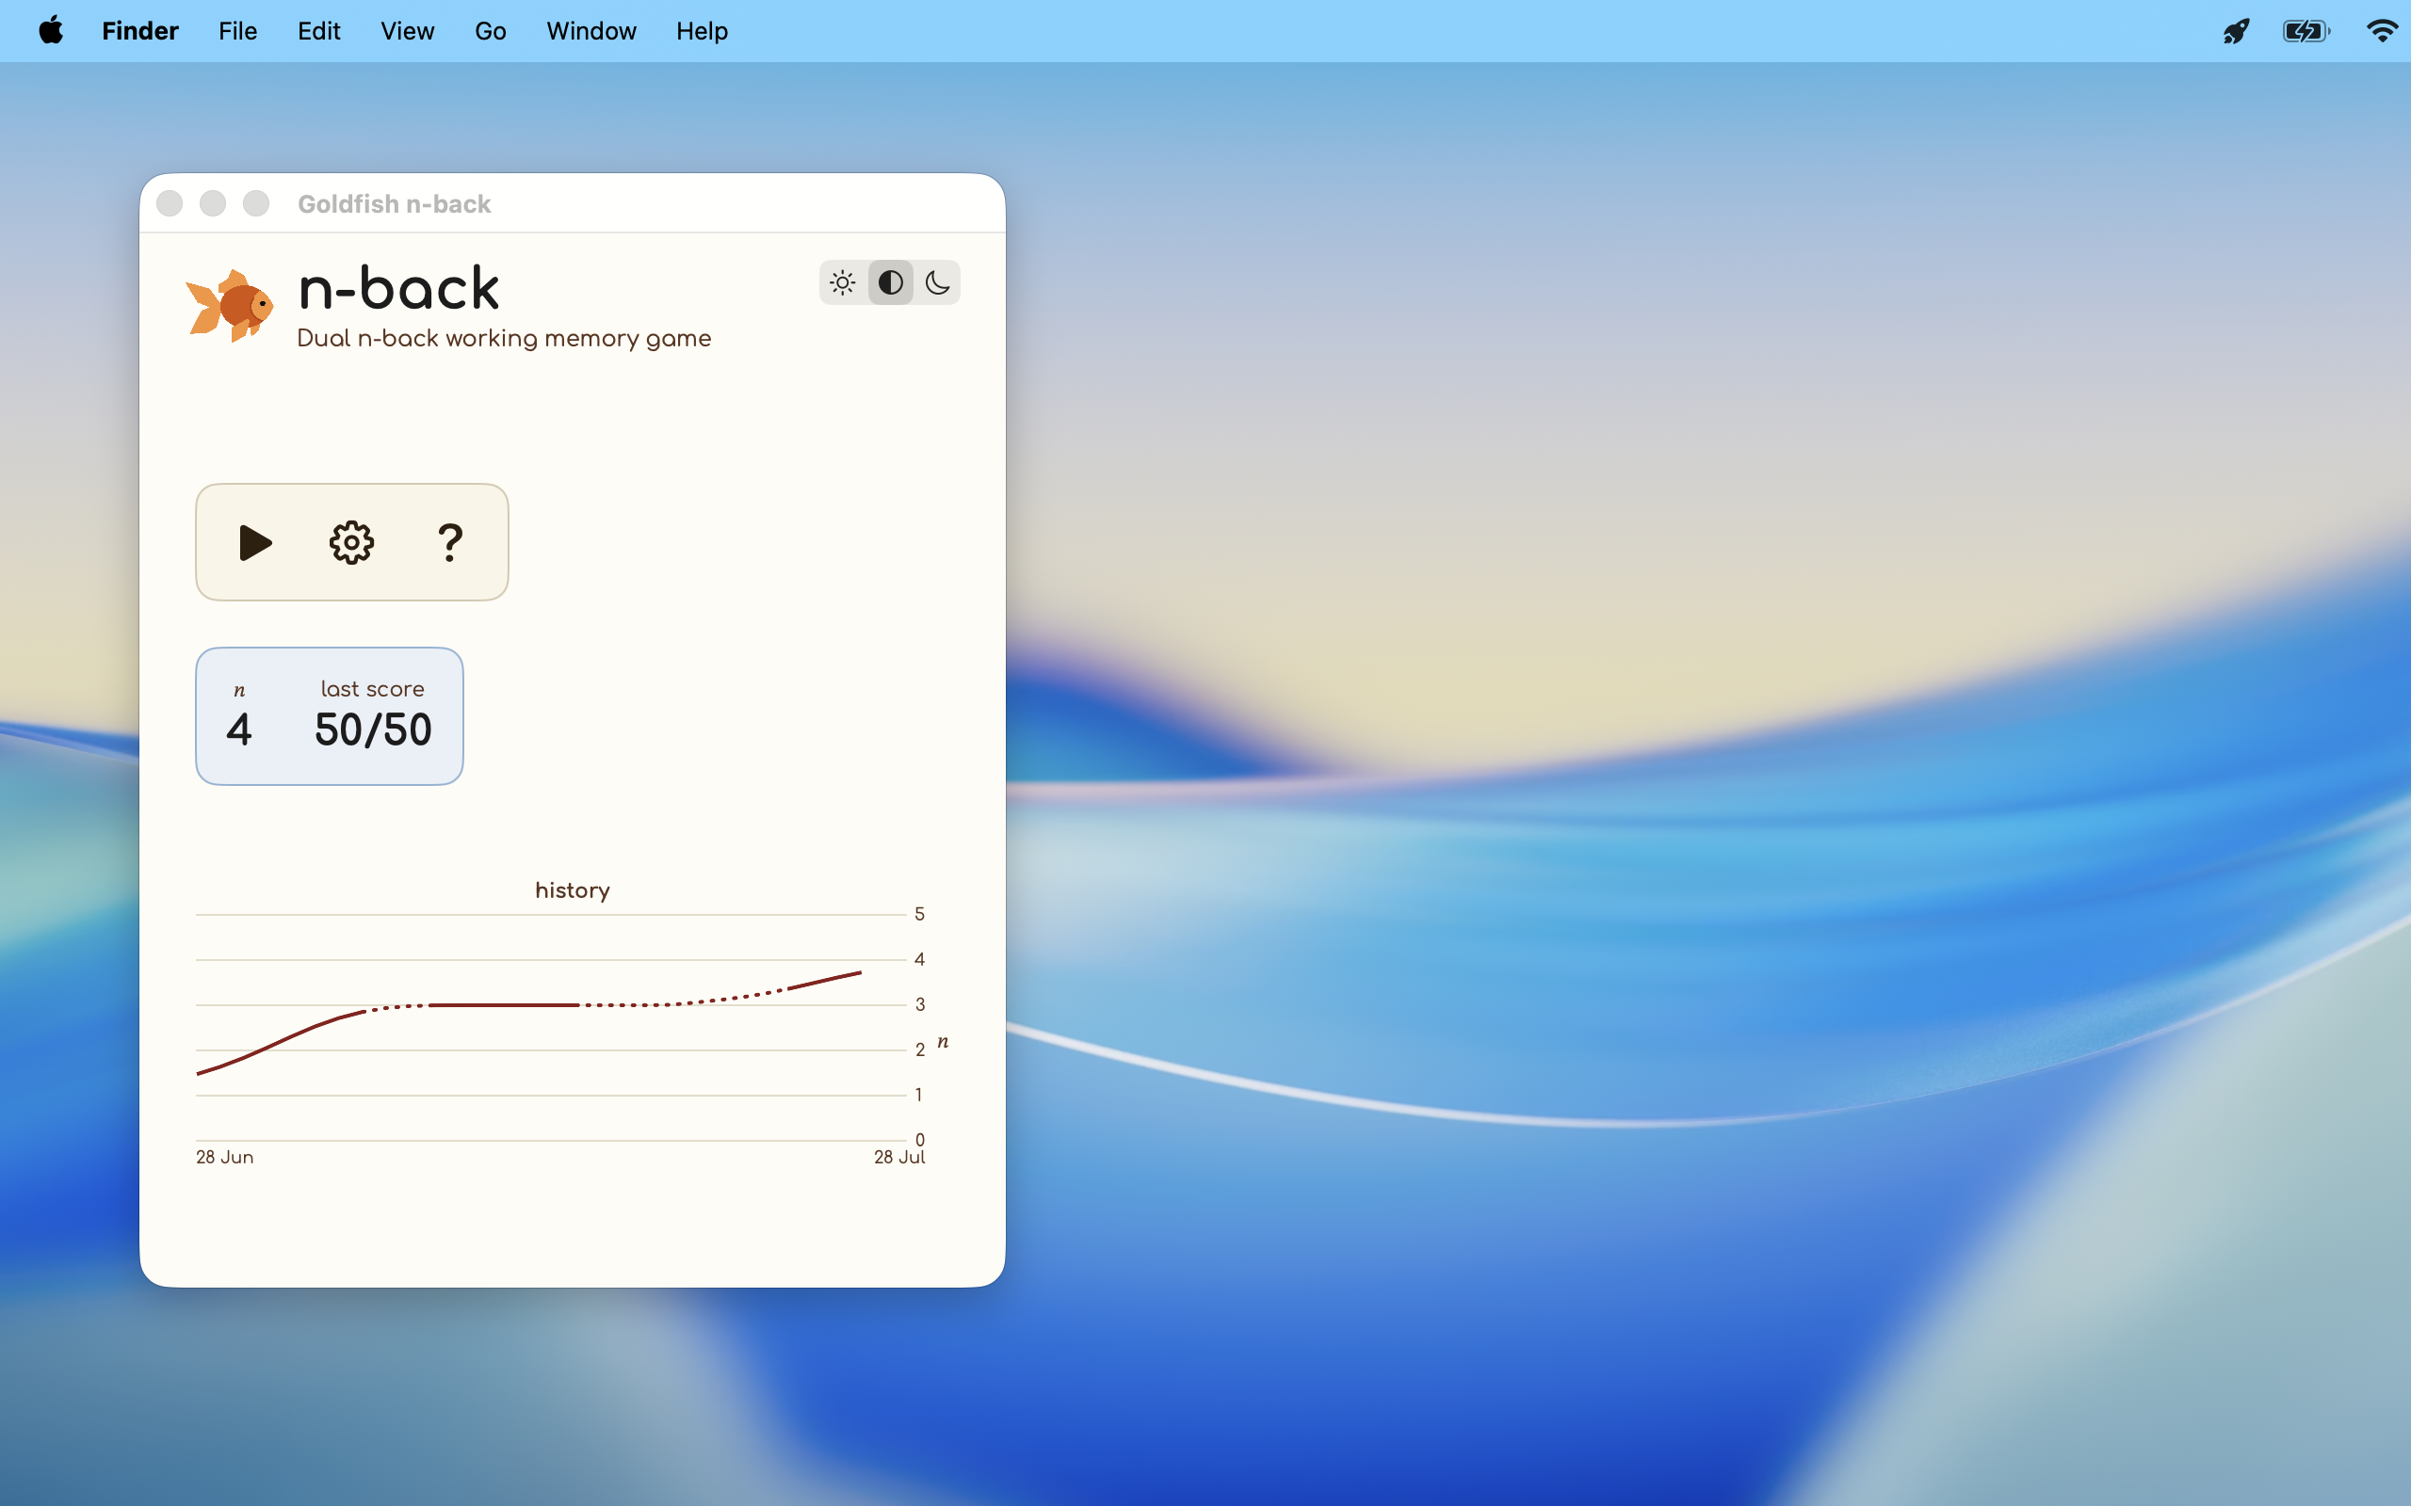Open the File menu
The width and height of the screenshot is (2411, 1506).
238,31
